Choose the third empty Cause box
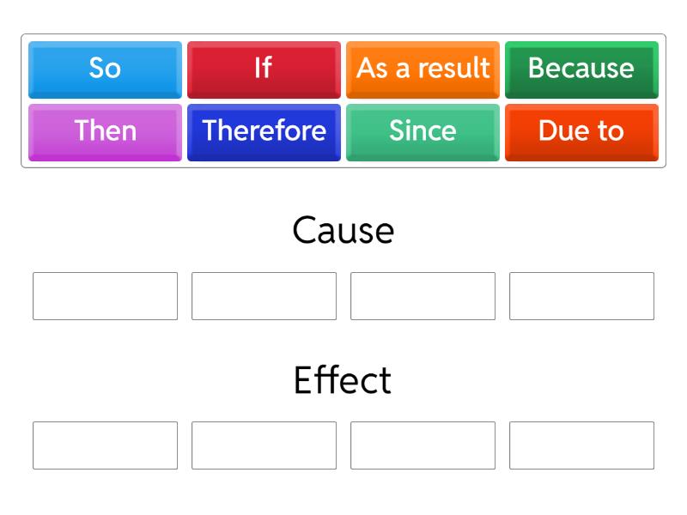This screenshot has width=687, height=515. coord(423,296)
